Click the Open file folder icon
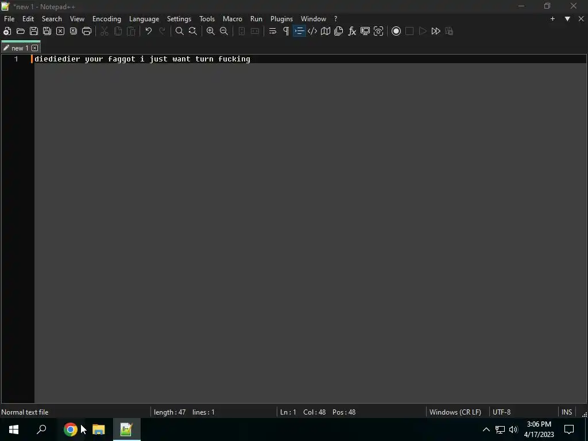 21,31
